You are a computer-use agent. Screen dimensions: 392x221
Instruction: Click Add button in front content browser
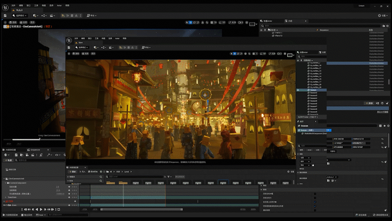(x=73, y=172)
